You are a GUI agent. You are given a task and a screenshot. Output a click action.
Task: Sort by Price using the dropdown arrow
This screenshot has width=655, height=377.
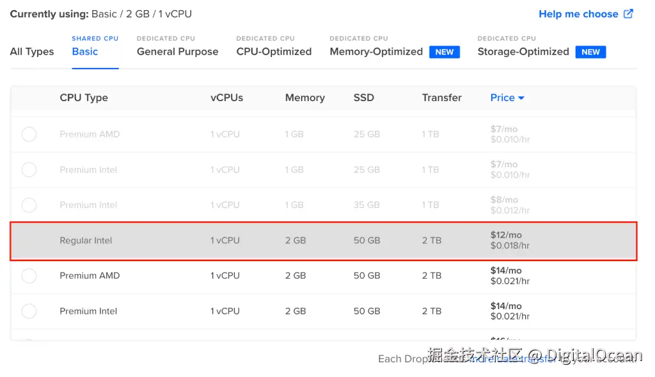click(x=521, y=98)
